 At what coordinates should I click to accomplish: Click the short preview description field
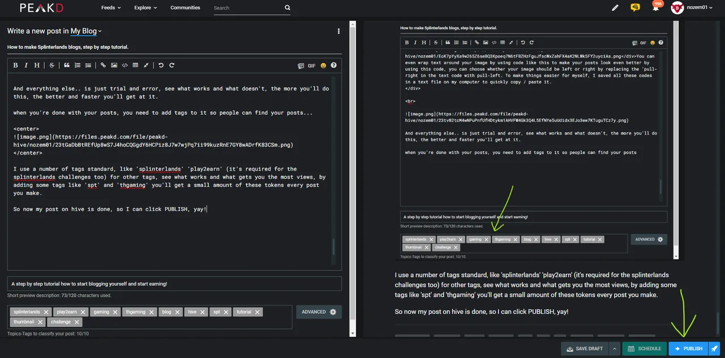174,283
